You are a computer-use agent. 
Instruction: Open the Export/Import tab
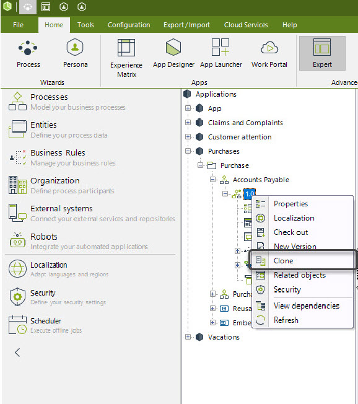(x=186, y=25)
